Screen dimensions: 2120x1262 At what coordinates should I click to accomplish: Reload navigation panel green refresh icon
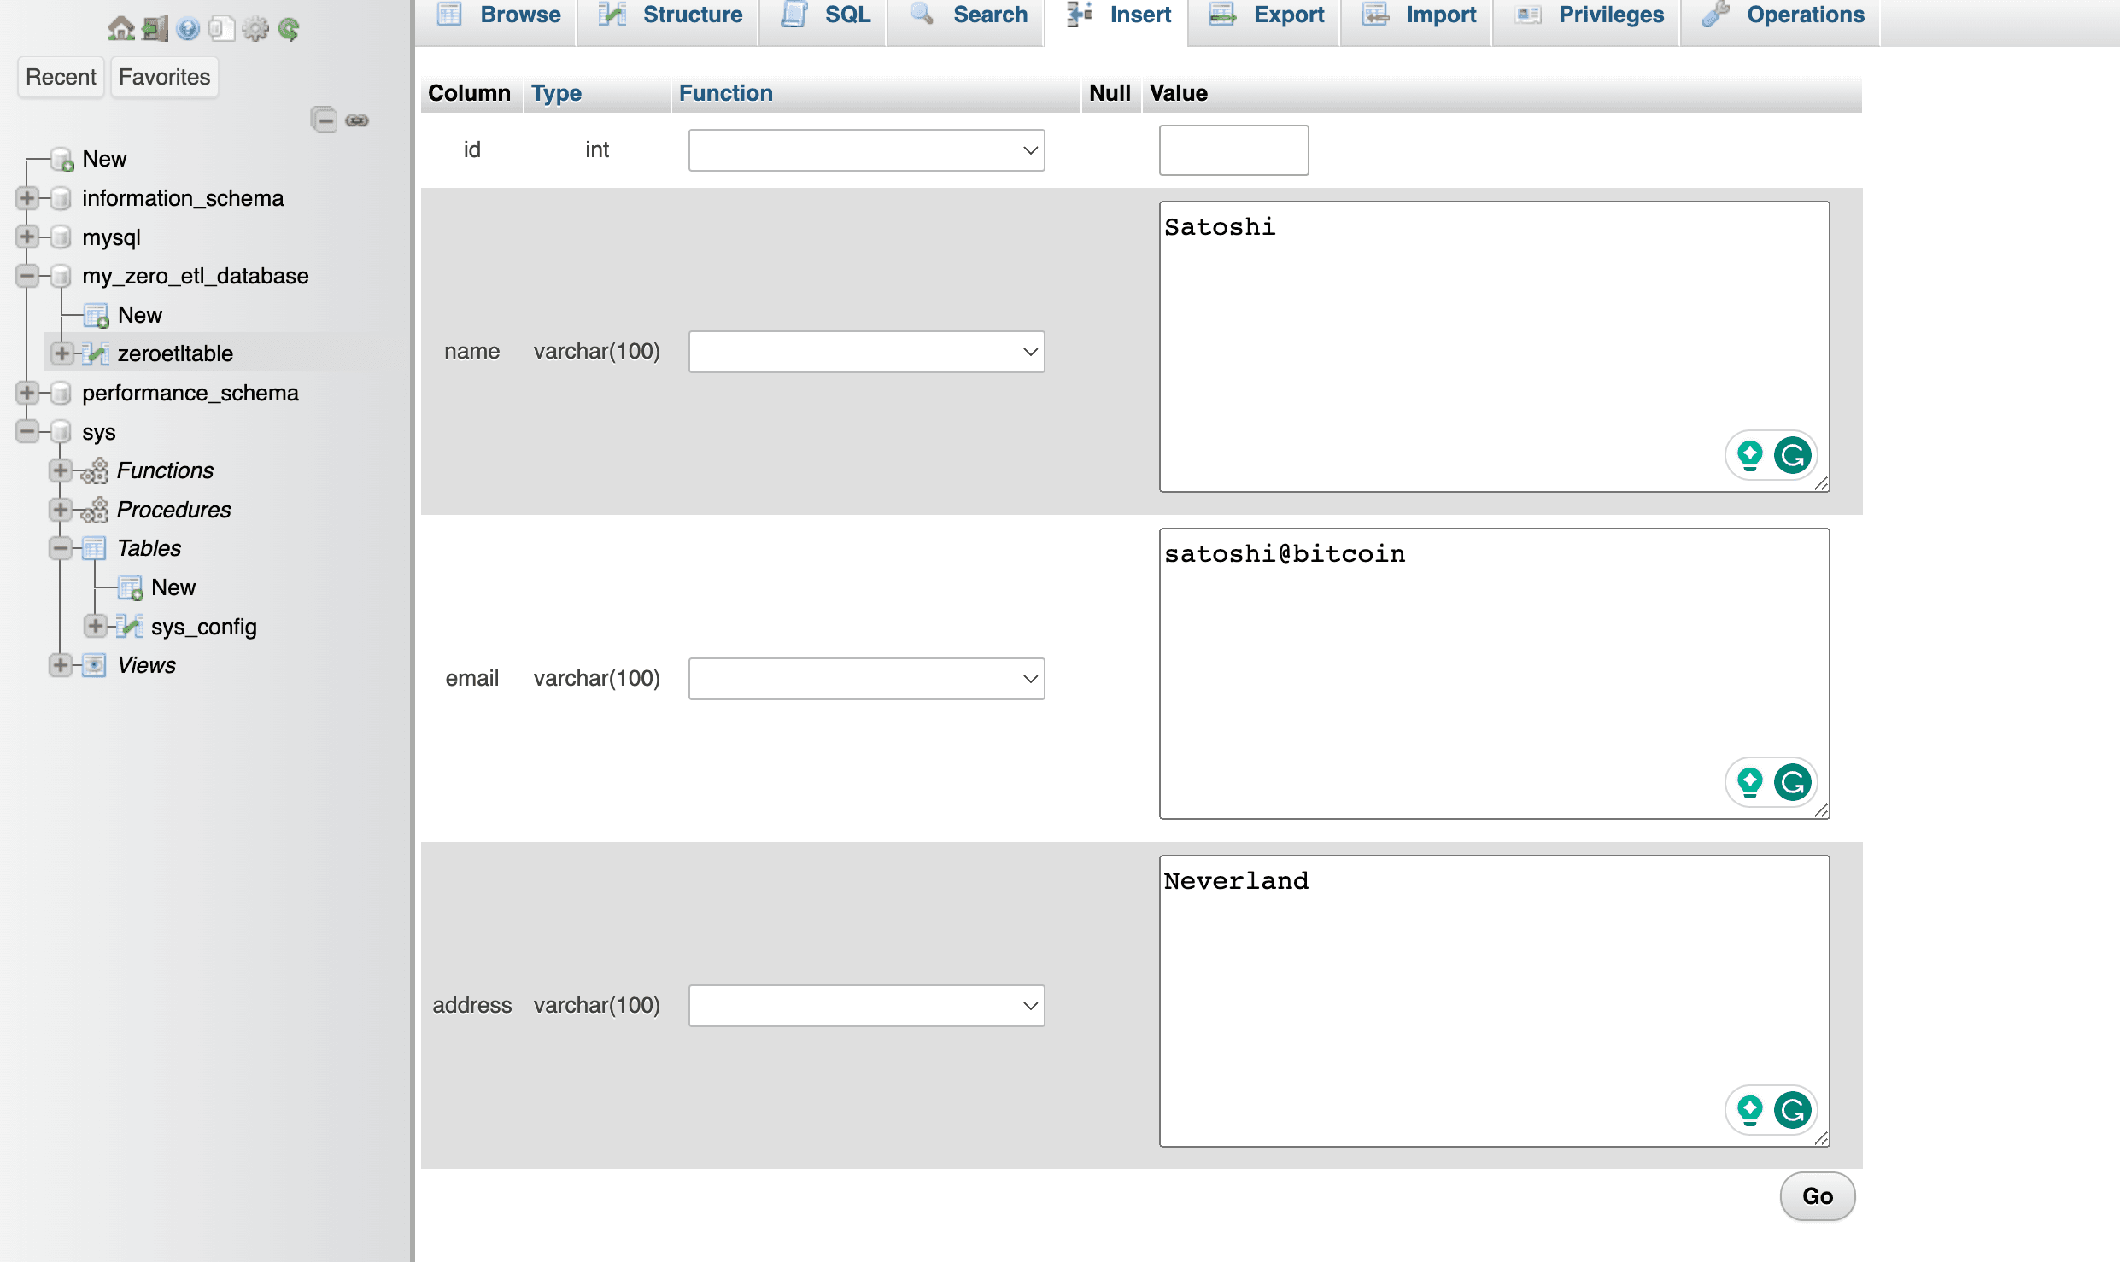click(289, 29)
